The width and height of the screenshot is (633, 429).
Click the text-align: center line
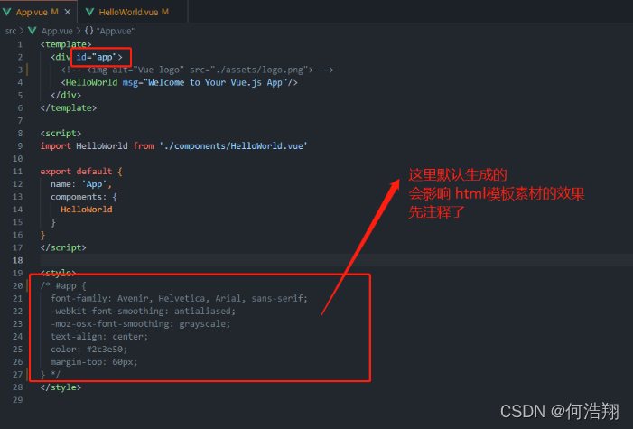click(99, 337)
